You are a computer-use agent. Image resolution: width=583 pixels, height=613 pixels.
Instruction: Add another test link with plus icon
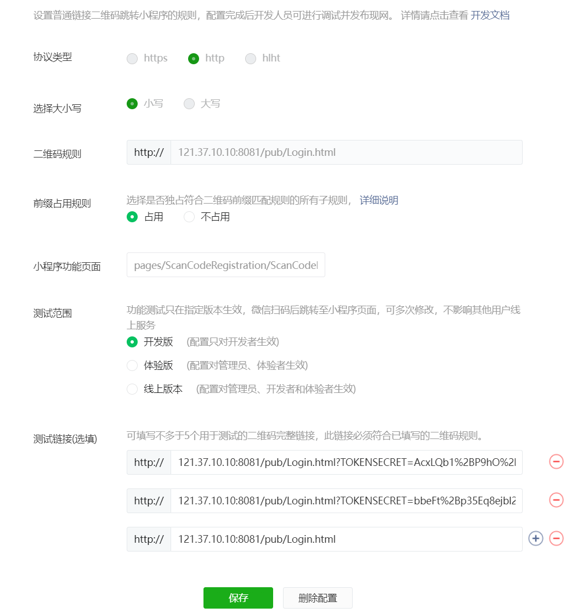536,539
